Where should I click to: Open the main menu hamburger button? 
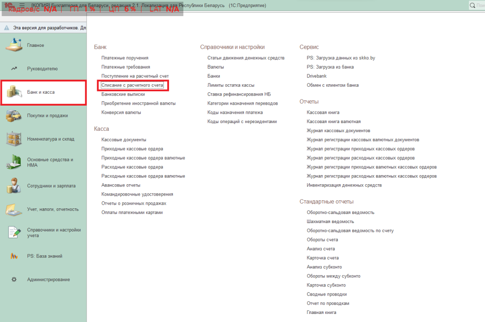click(22, 5)
